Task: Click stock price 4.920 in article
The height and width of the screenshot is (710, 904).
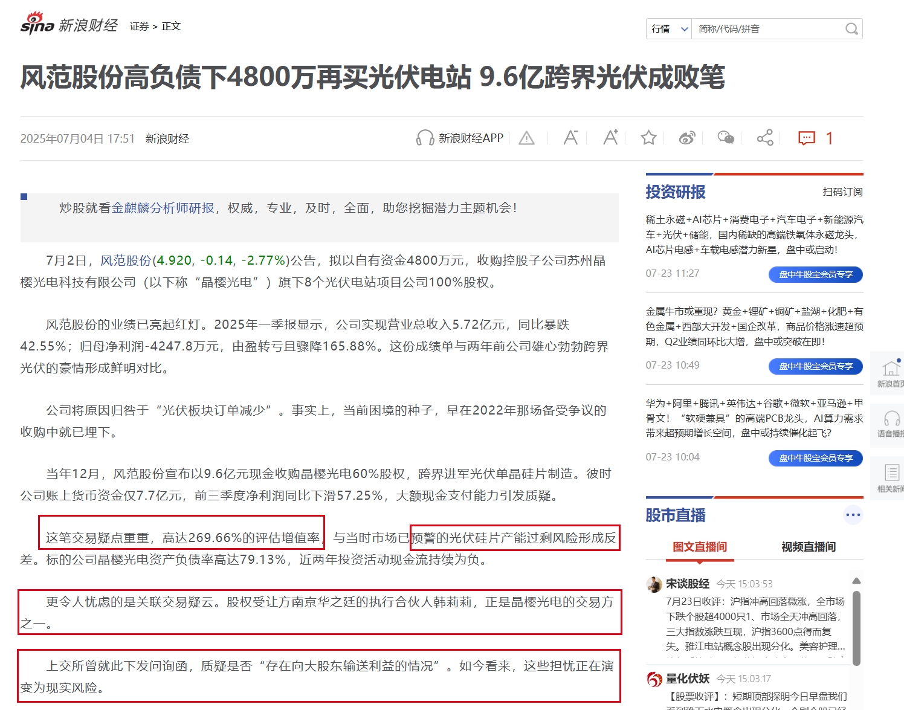Action: tap(174, 260)
